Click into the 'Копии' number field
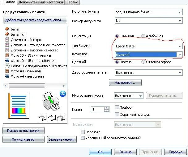Image resolution: width=188 pixels, height=157 pixels. (x=97, y=109)
